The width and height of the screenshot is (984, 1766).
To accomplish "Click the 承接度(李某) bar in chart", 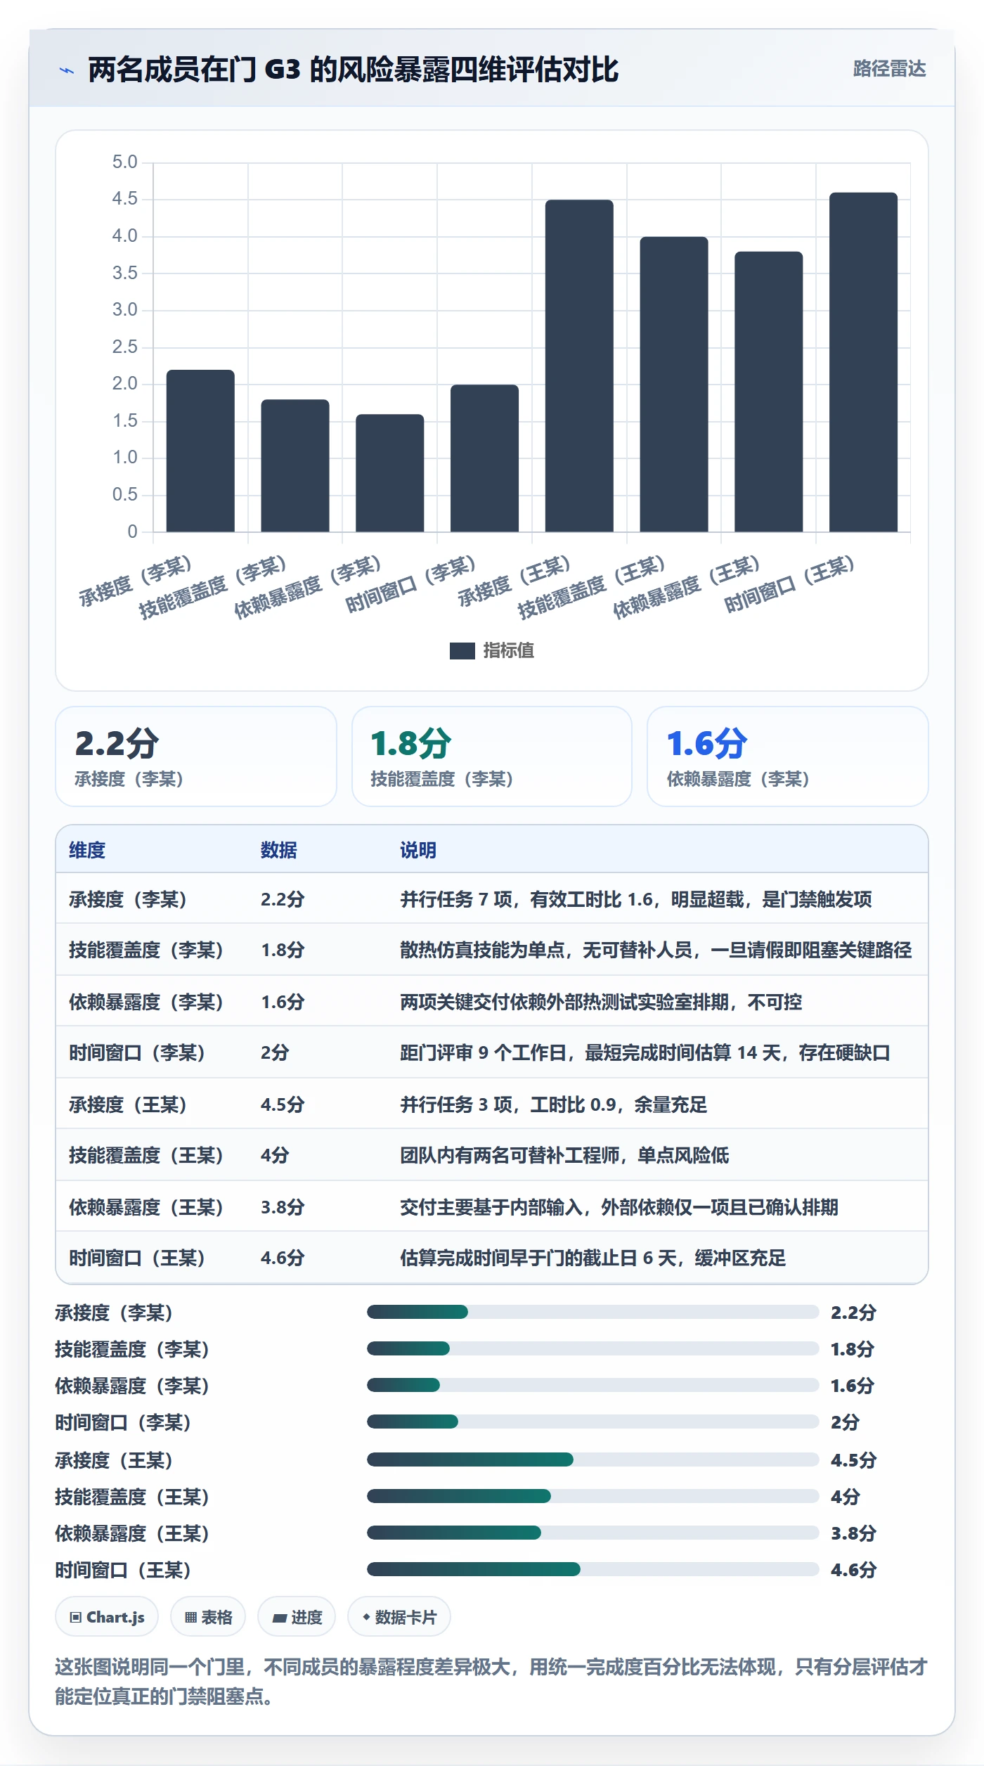I will coord(200,451).
